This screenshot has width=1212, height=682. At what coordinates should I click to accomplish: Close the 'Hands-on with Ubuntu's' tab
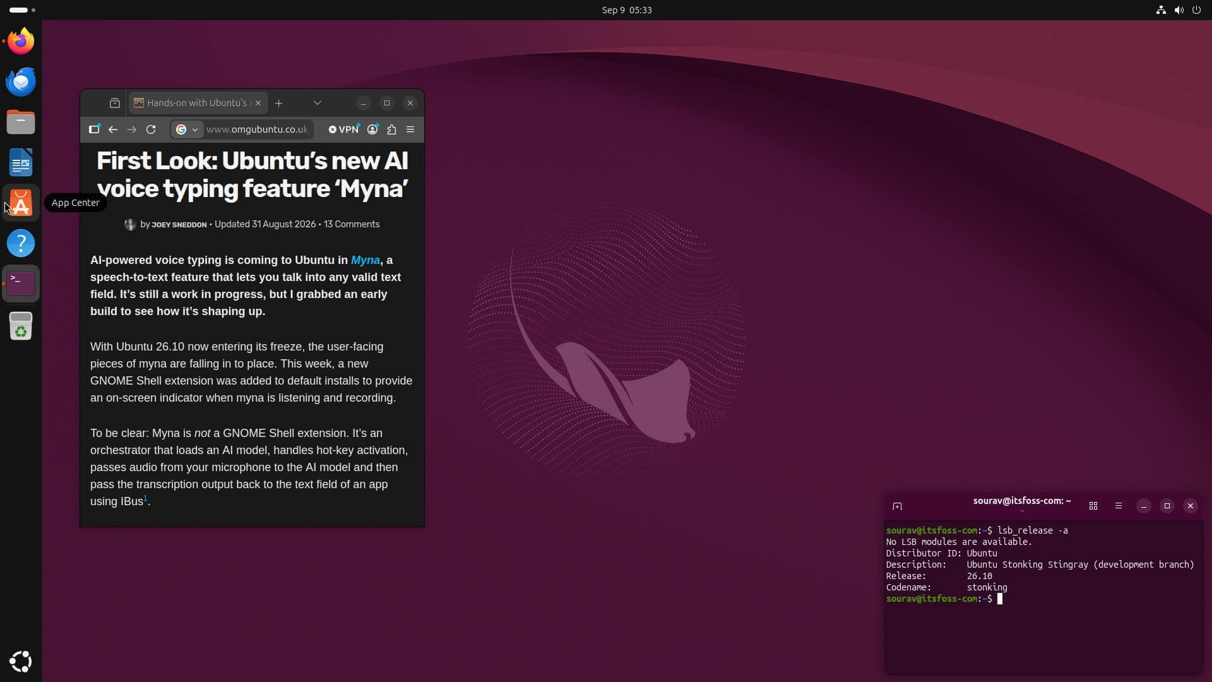[x=258, y=103]
